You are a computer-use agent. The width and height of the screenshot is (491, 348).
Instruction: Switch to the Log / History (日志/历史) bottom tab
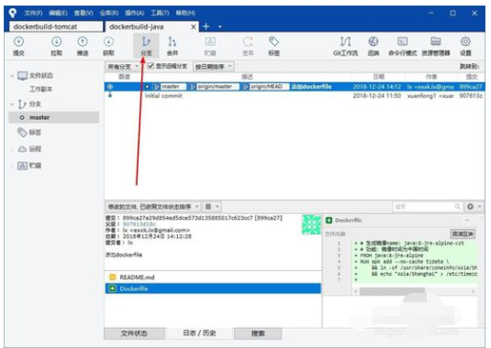(x=199, y=333)
